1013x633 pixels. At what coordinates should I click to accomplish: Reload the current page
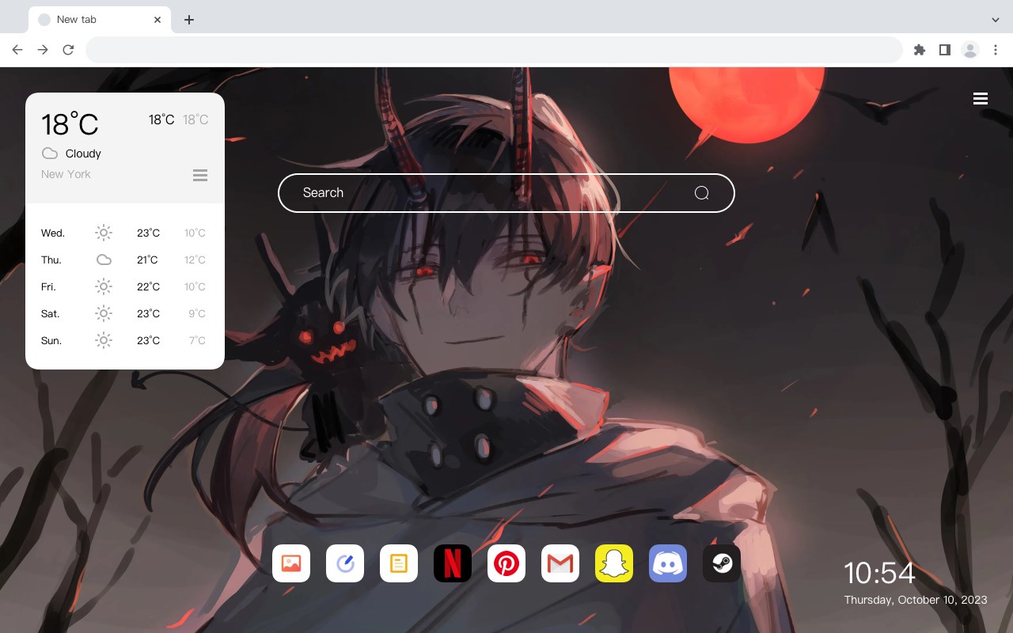pos(68,50)
